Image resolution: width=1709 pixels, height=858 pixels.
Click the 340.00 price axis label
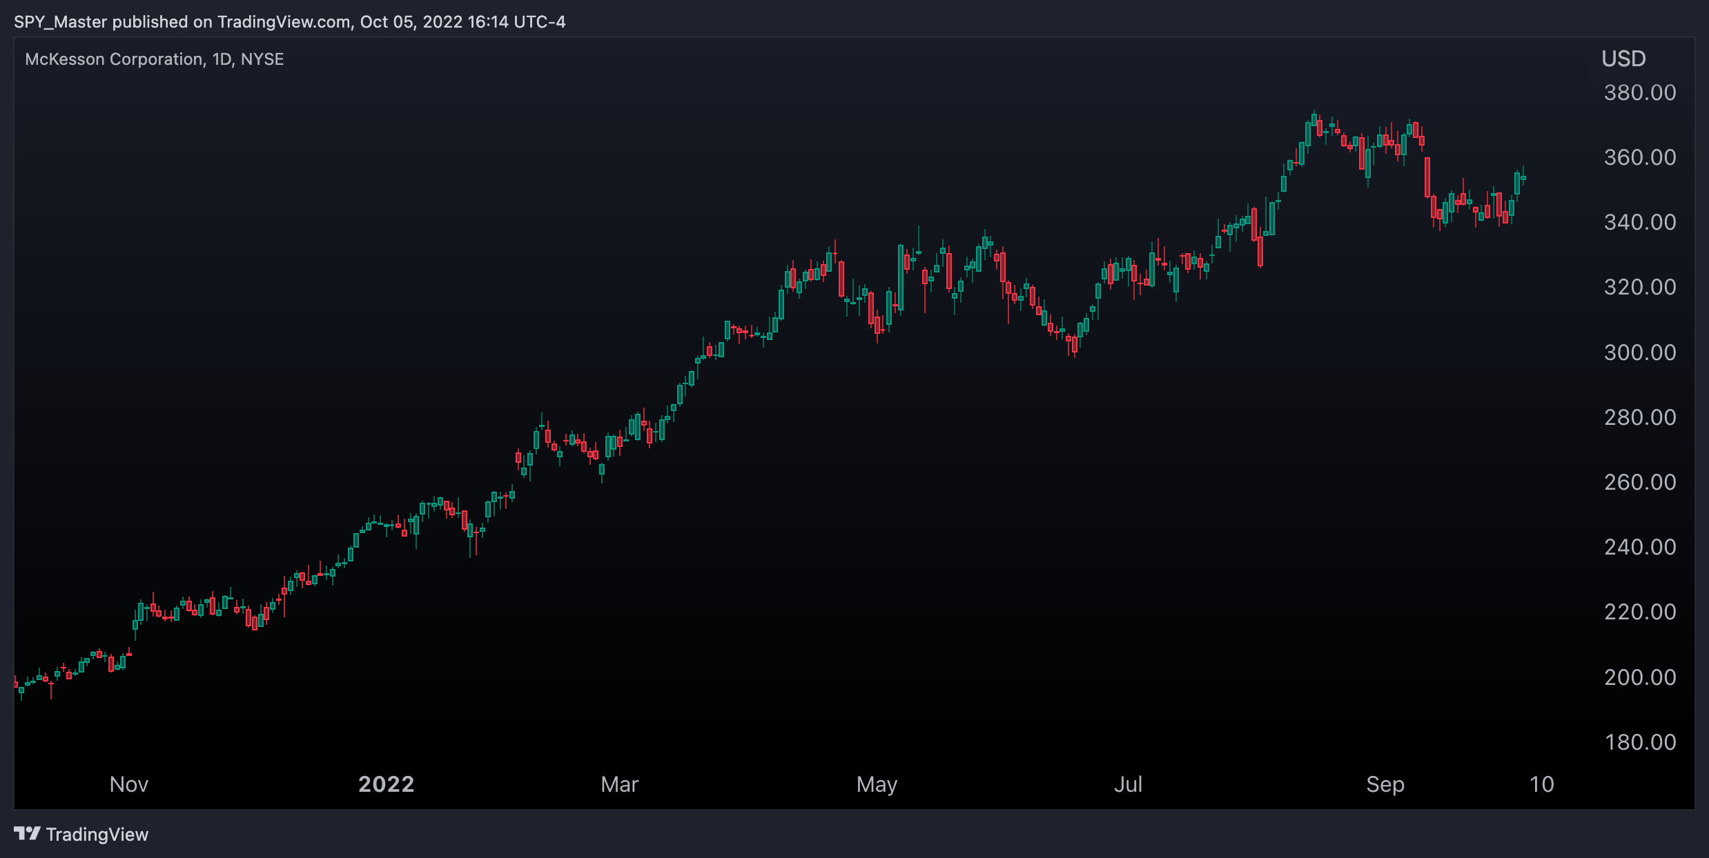click(x=1640, y=222)
